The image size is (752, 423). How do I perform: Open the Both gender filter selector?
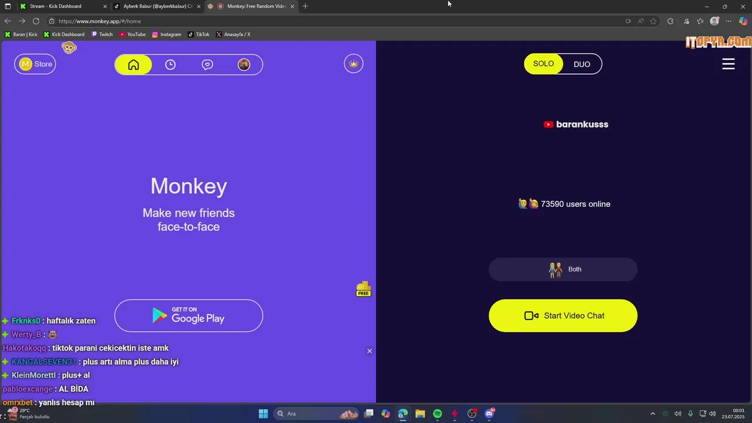[563, 269]
